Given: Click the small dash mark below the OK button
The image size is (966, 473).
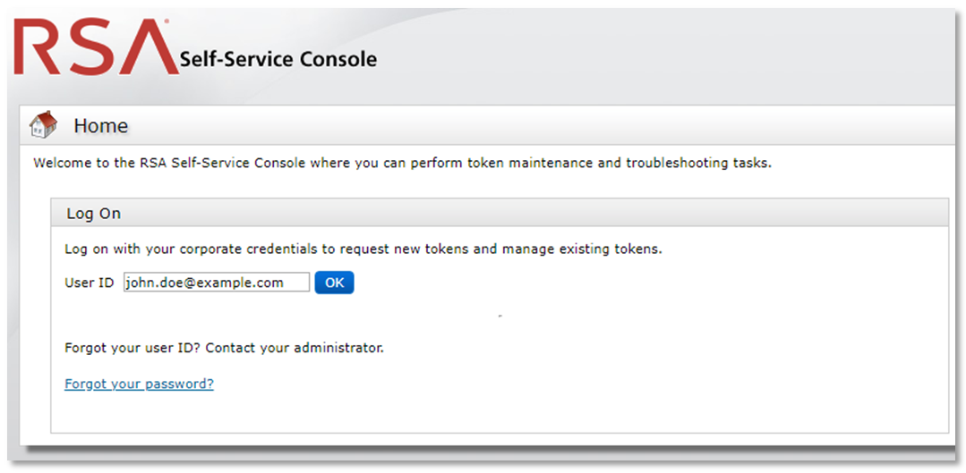Looking at the screenshot, I should point(500,317).
